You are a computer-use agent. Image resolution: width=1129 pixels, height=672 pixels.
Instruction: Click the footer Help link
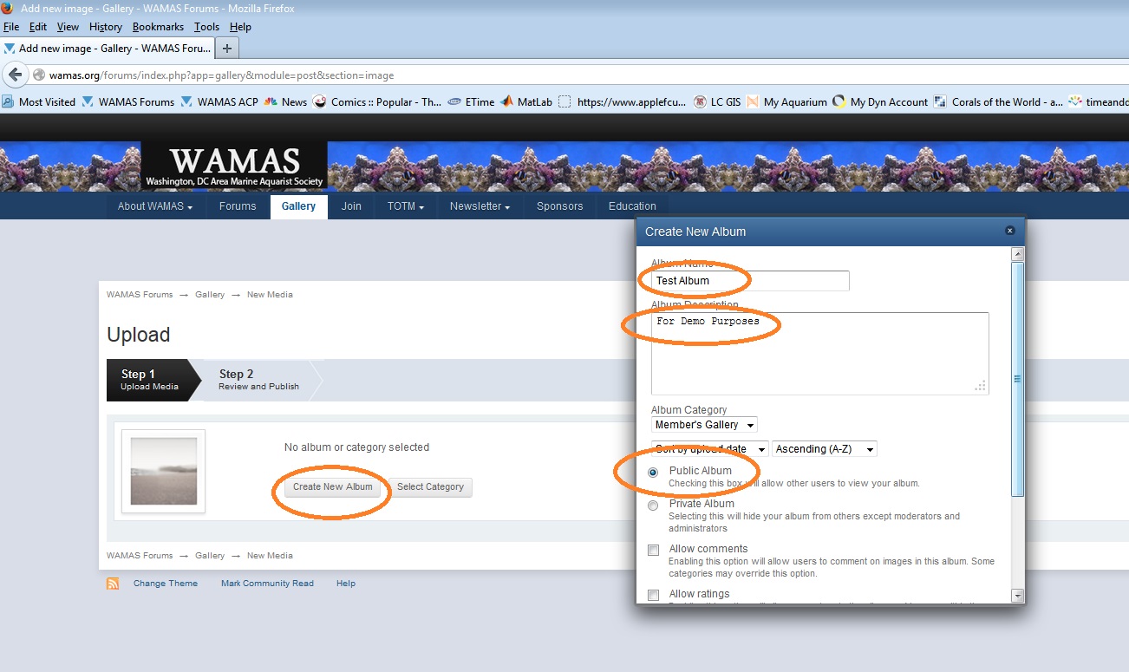[346, 584]
